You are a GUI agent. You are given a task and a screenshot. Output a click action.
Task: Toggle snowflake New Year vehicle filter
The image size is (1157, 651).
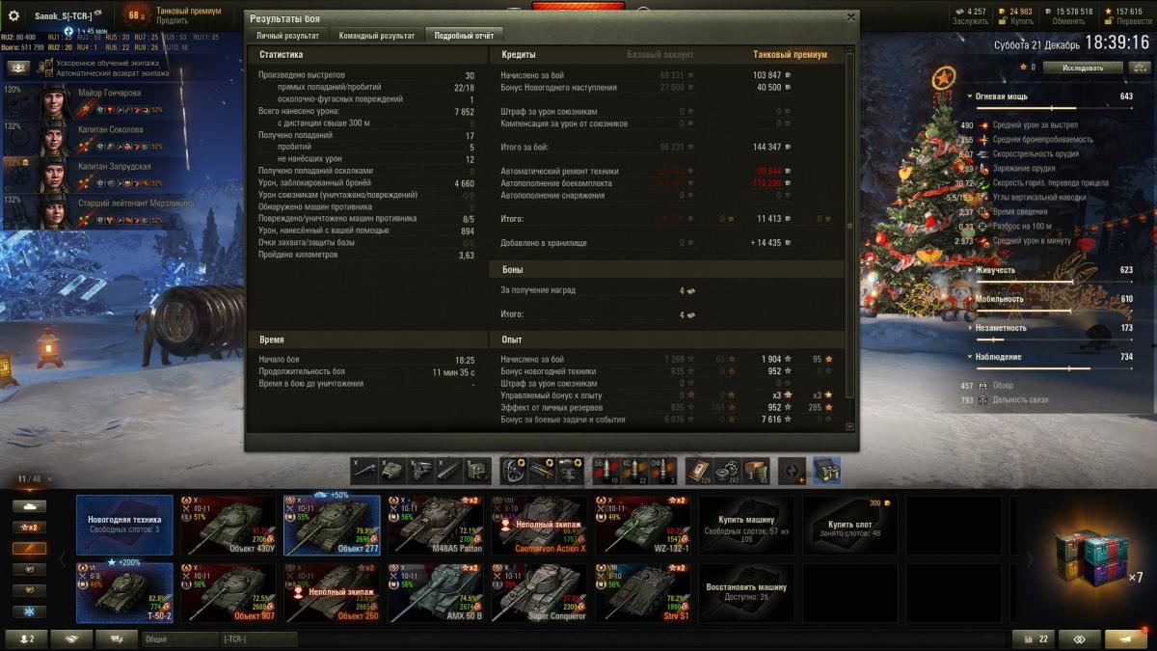point(29,611)
